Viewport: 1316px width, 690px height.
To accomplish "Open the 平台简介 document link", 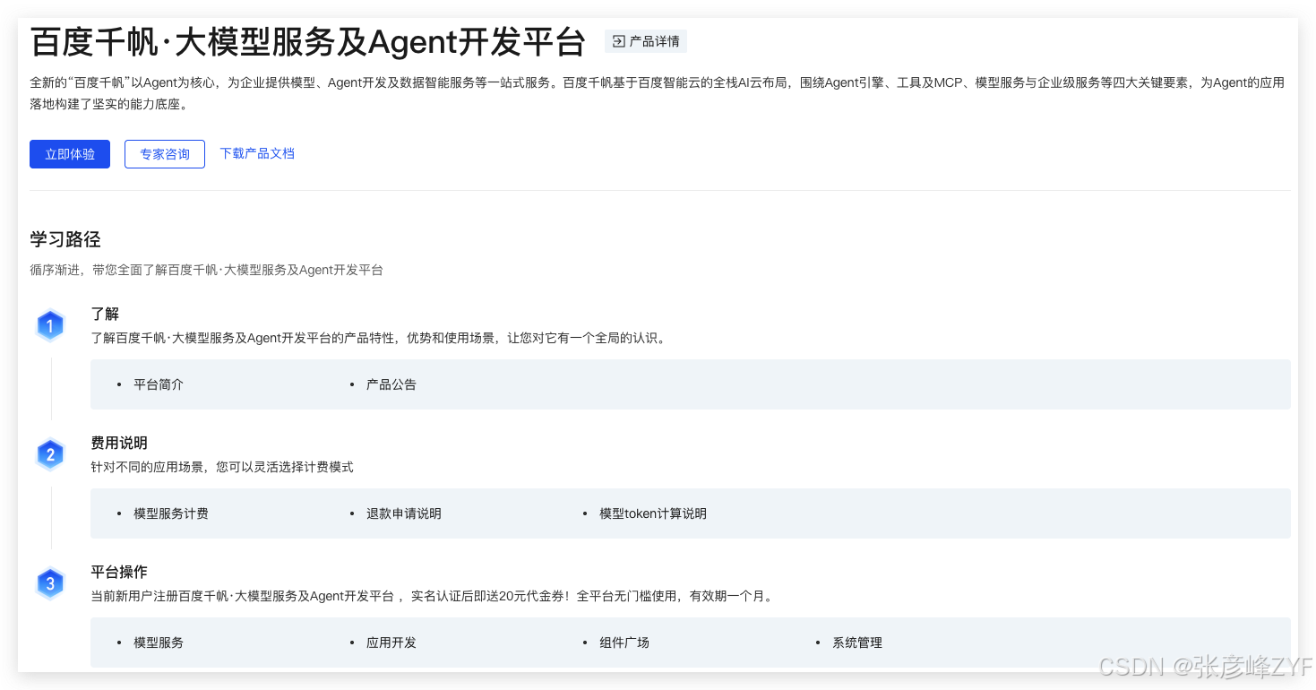I will point(159,384).
